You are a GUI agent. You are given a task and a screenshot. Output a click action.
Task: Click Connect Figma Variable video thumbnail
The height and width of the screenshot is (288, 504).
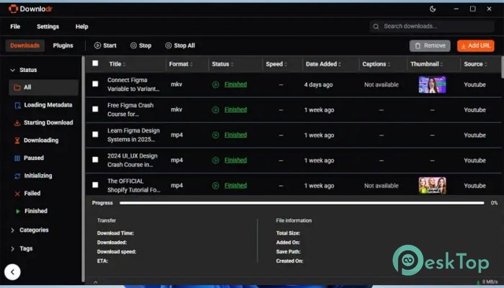(x=432, y=84)
